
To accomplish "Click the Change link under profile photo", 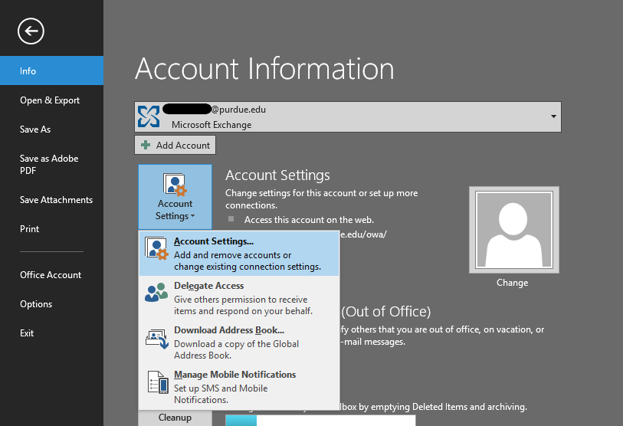I will click(512, 283).
